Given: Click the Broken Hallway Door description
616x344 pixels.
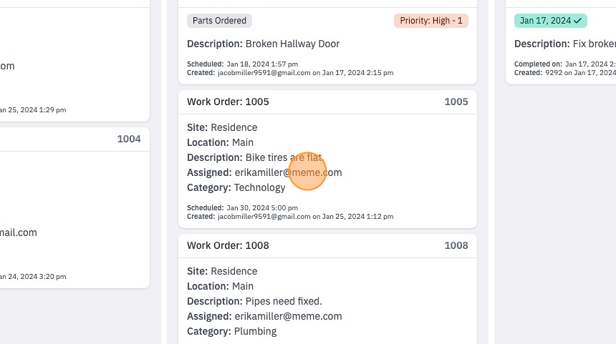Looking at the screenshot, I should point(293,44).
